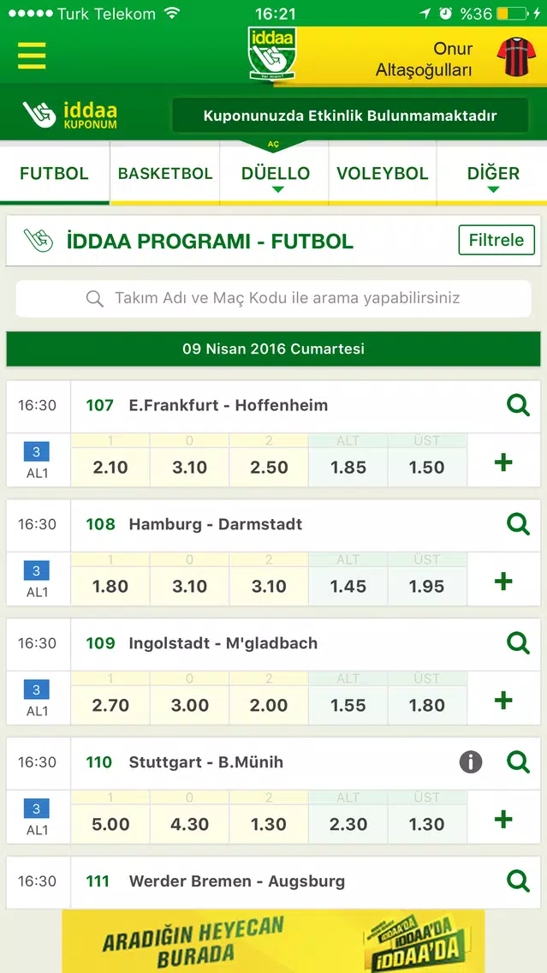Screen dimensions: 547x973
Task: Switch to the VOLEYBOL tab
Action: point(383,174)
